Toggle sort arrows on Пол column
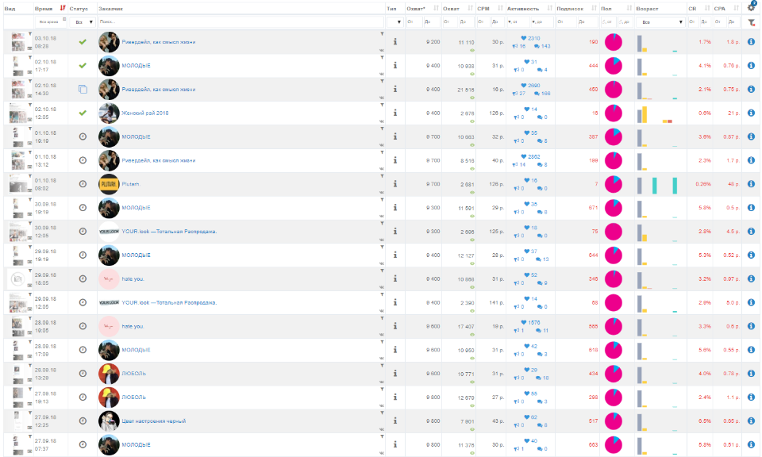 [x=629, y=8]
